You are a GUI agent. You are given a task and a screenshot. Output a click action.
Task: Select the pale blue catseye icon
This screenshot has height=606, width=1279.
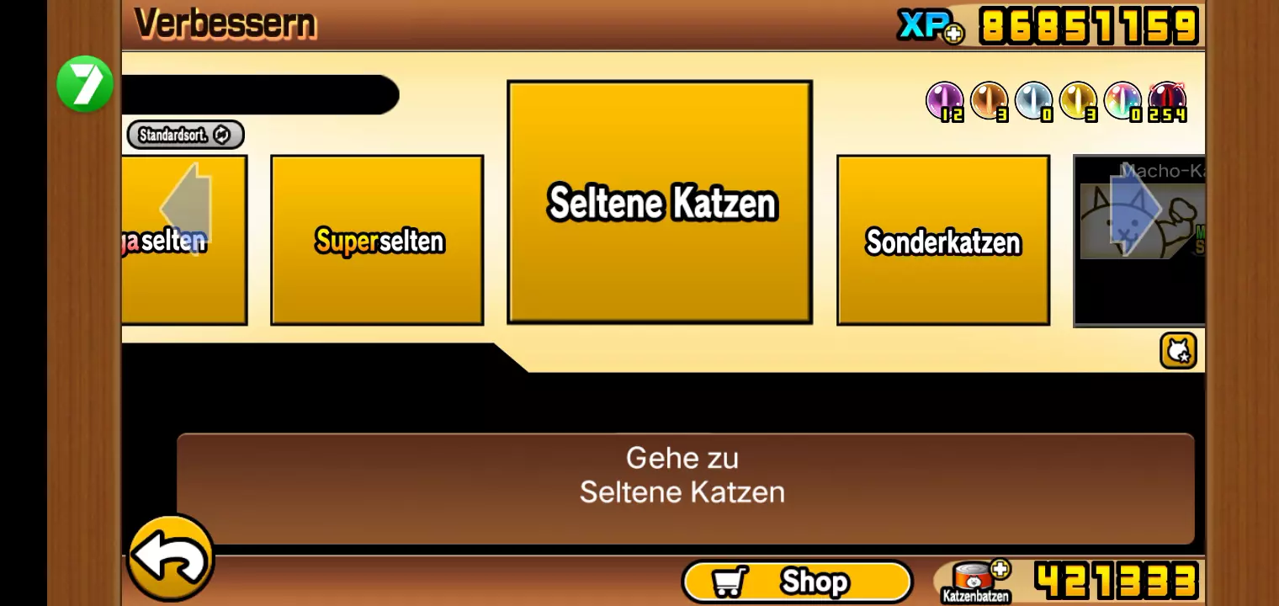(1034, 103)
